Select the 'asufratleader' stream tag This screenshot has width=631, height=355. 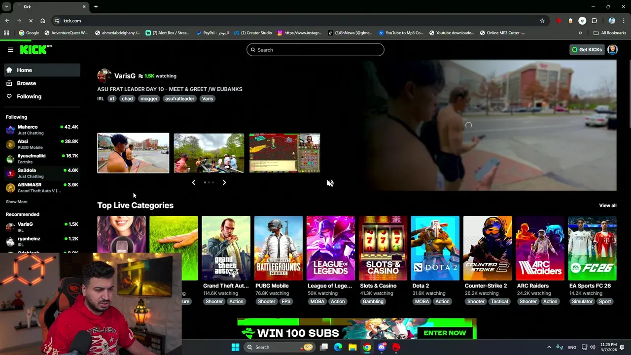coord(179,99)
